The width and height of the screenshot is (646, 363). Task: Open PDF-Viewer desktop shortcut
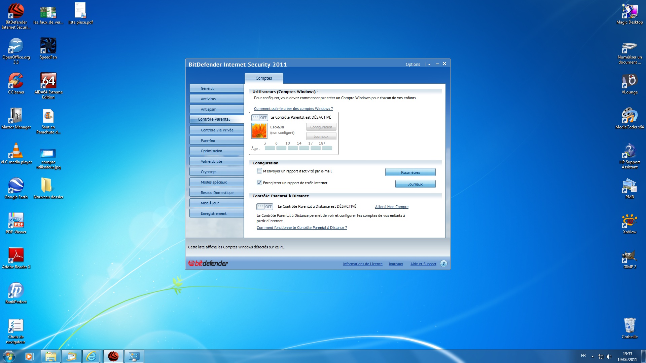point(16,223)
